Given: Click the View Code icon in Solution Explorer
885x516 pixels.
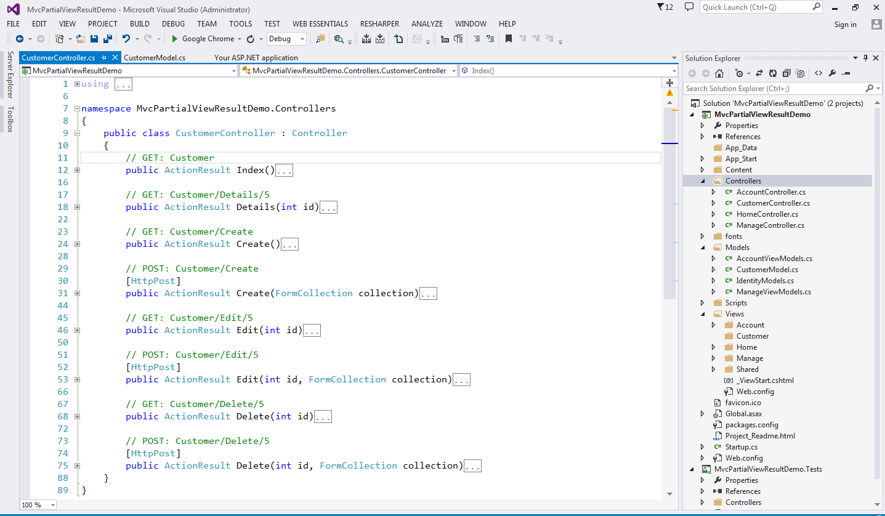Looking at the screenshot, I should coord(818,73).
